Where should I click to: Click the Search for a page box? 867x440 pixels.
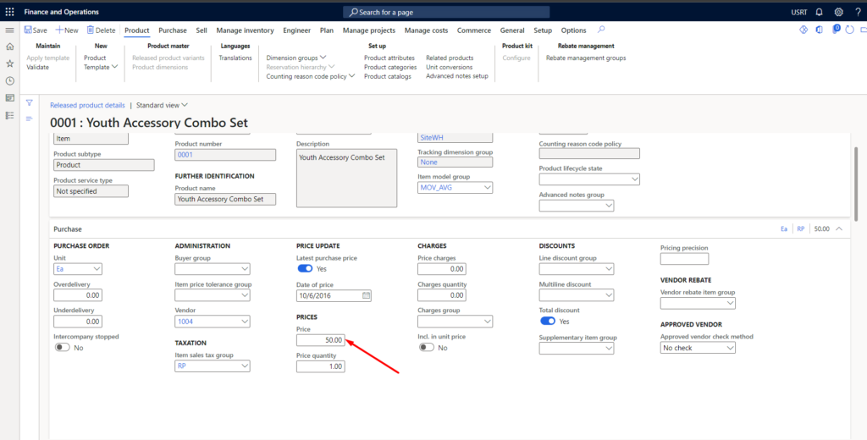[x=446, y=12]
